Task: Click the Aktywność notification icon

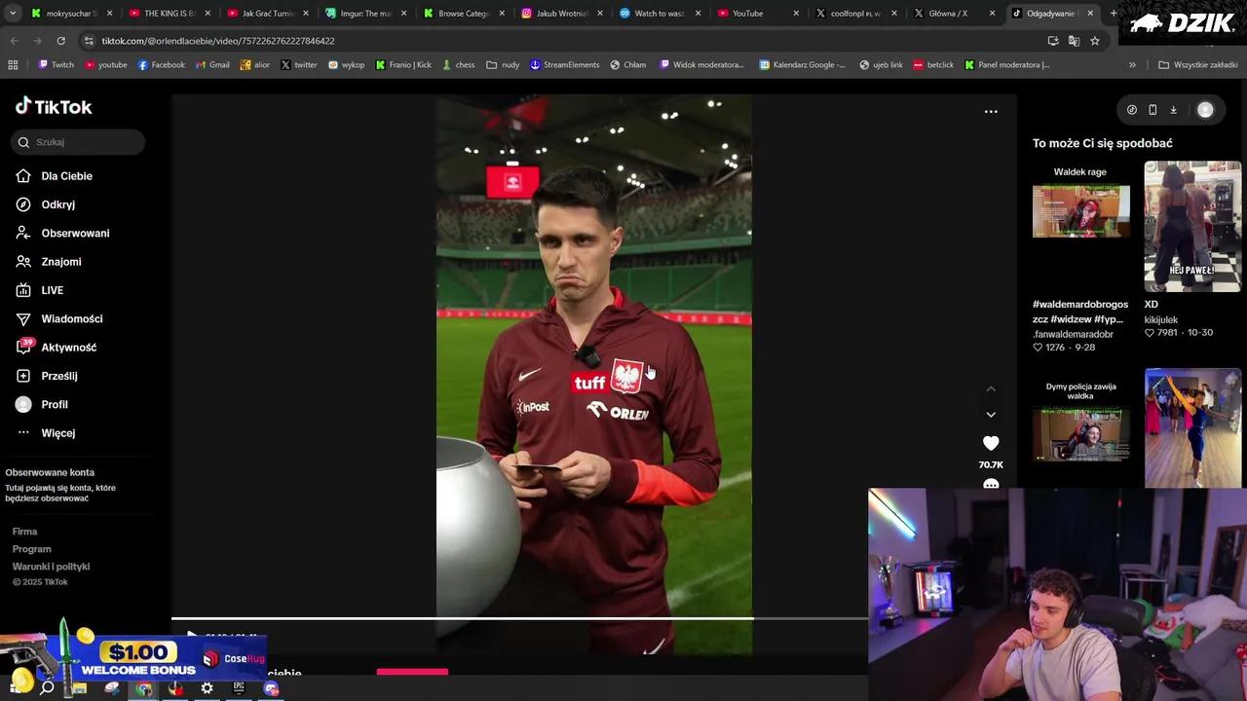Action: pyautogui.click(x=23, y=347)
